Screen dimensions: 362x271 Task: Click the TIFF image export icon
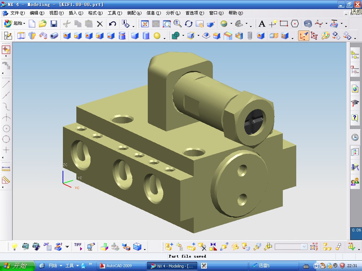click(78, 247)
